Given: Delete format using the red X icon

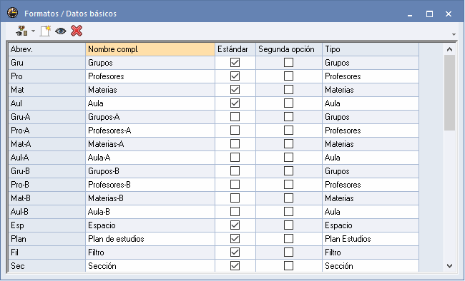Looking at the screenshot, I should click(x=77, y=31).
